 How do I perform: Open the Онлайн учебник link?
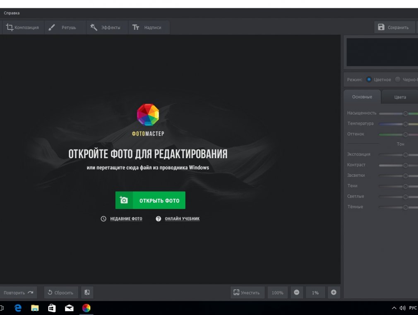(182, 219)
